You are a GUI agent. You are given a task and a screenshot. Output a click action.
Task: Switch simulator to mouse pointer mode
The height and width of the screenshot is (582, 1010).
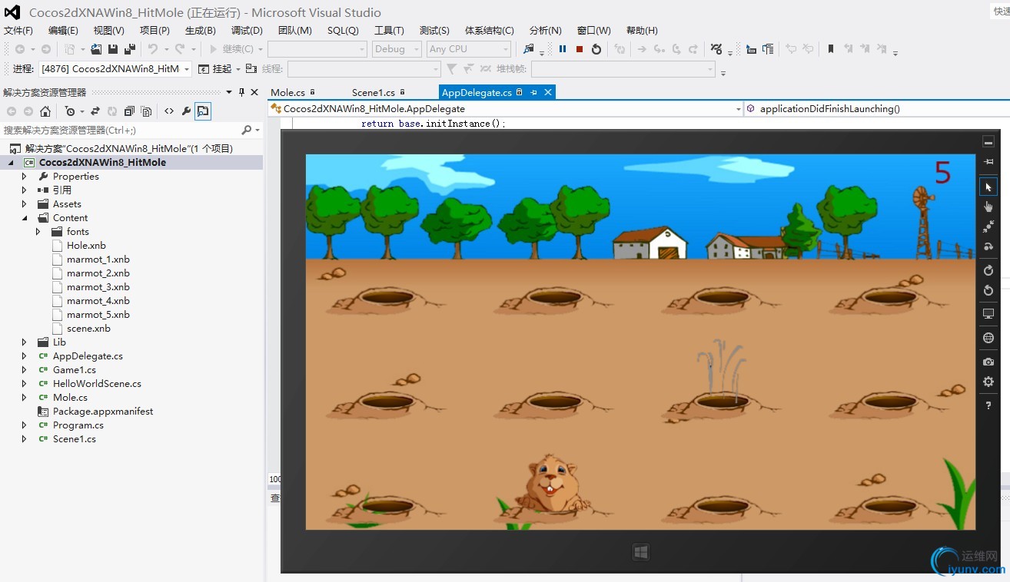988,187
